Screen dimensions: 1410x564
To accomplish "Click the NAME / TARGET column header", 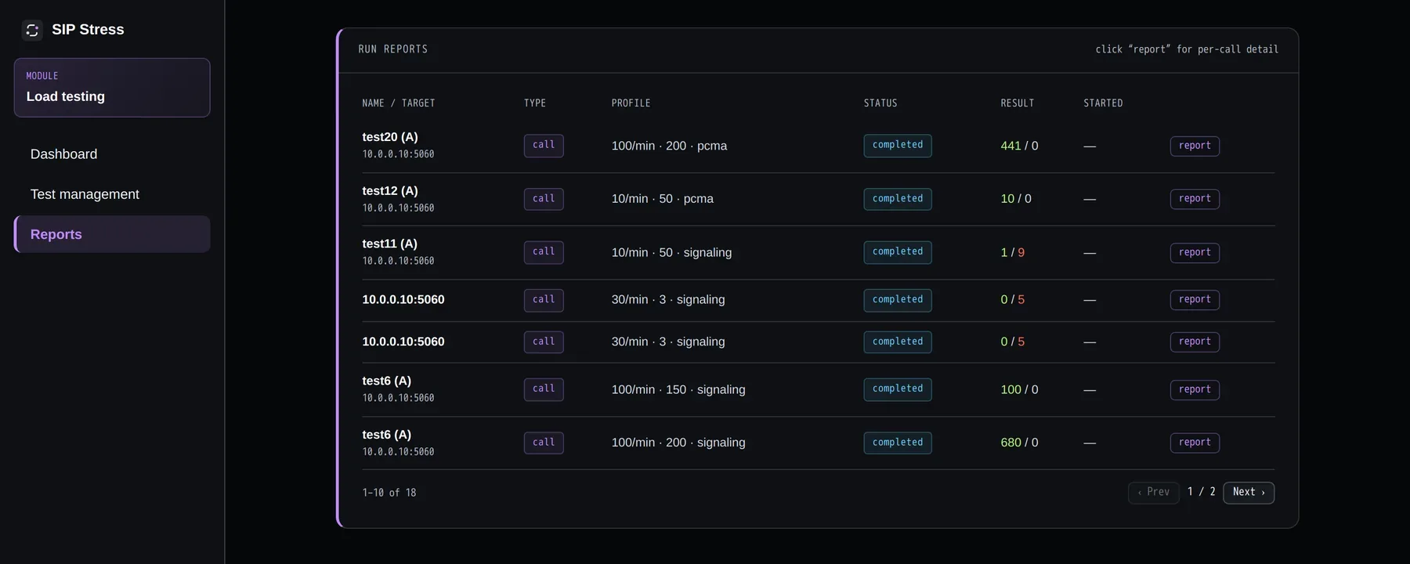I will tap(399, 103).
